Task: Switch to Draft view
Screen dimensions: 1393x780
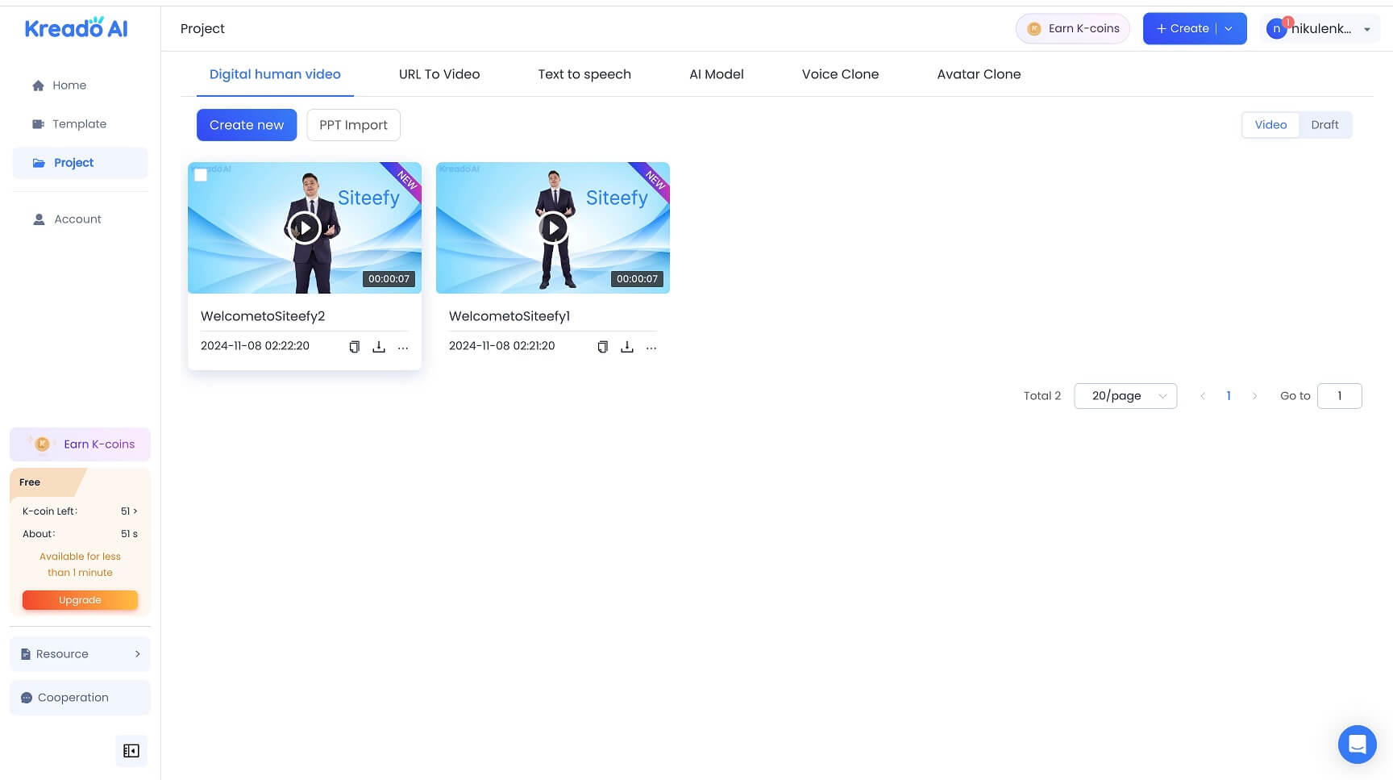Action: [x=1324, y=125]
